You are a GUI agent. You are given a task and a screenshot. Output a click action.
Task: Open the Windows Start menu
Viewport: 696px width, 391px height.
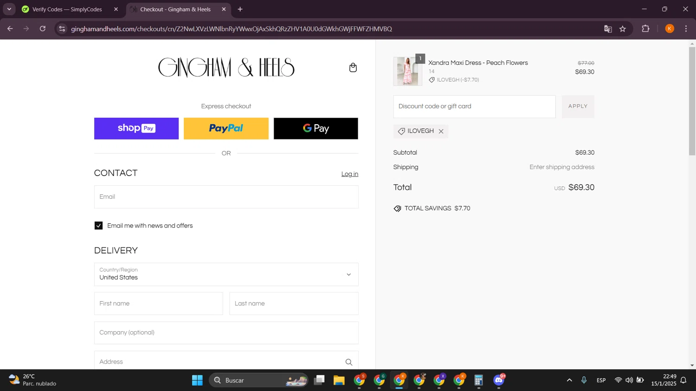tap(197, 380)
